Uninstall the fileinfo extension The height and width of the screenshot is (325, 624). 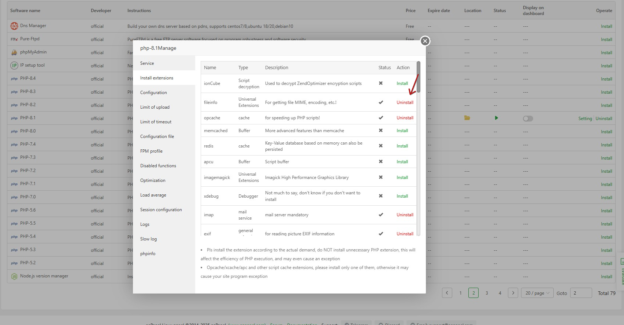(x=405, y=102)
